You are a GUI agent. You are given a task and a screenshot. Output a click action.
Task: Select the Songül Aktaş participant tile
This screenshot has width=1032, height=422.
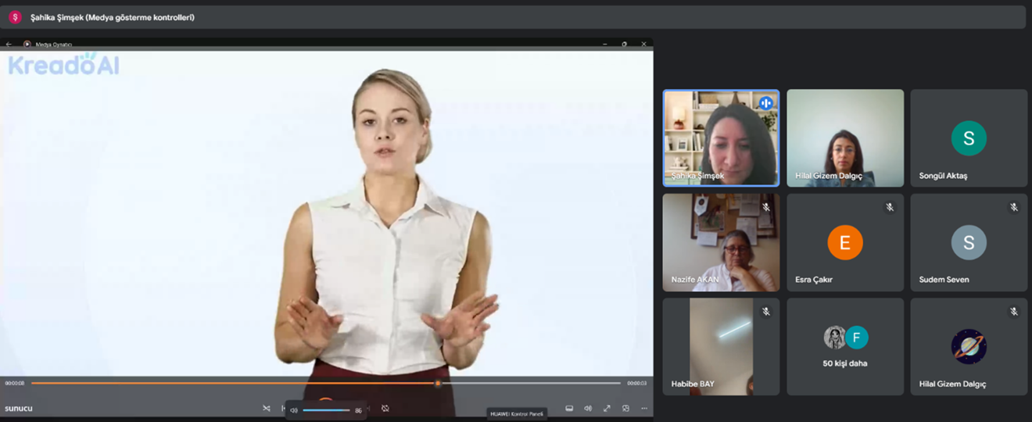(x=969, y=138)
